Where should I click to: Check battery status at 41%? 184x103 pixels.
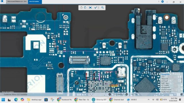[164, 100]
